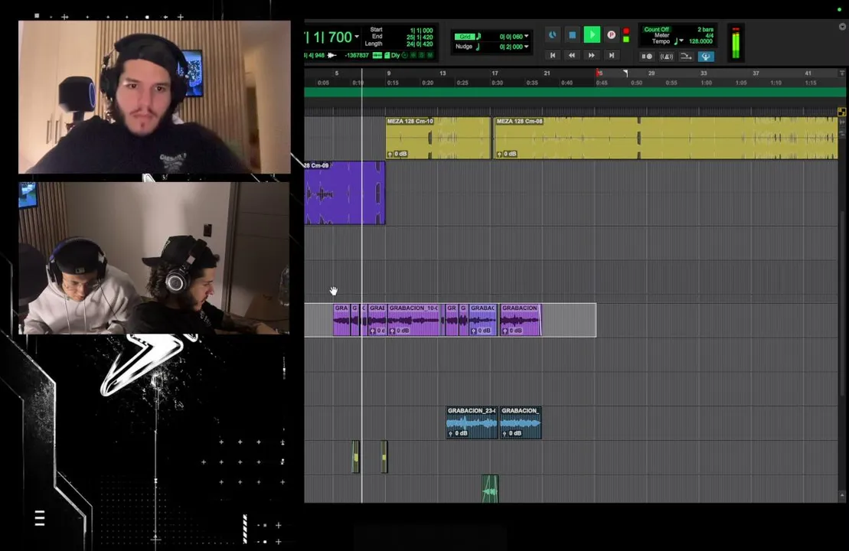Click bar 17 on the bars ruler
Screen dimensions: 849x551
coord(495,73)
